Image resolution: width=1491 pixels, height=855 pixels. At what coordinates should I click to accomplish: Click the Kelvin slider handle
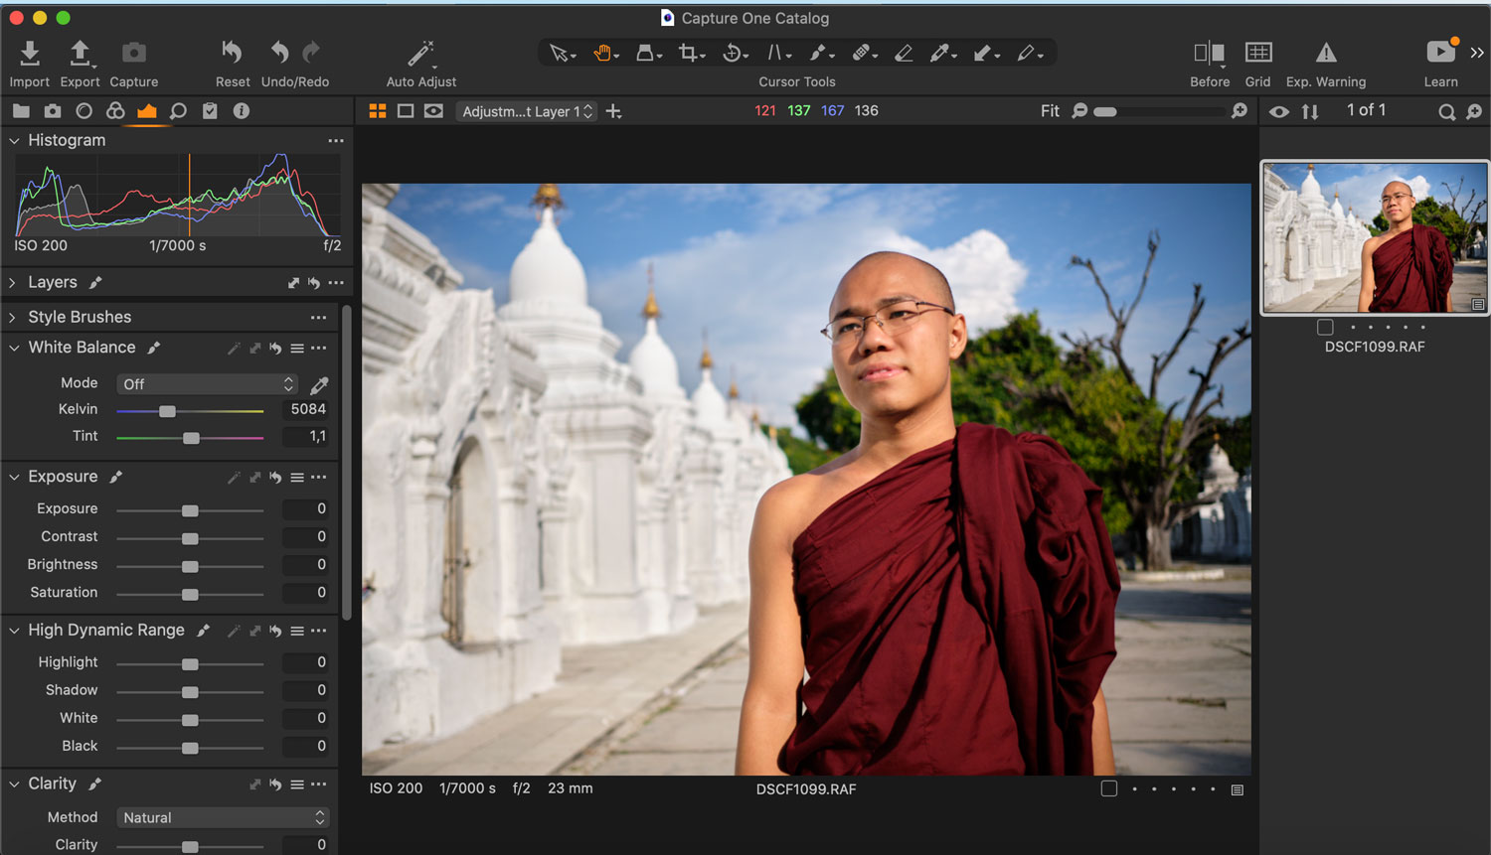click(x=168, y=410)
